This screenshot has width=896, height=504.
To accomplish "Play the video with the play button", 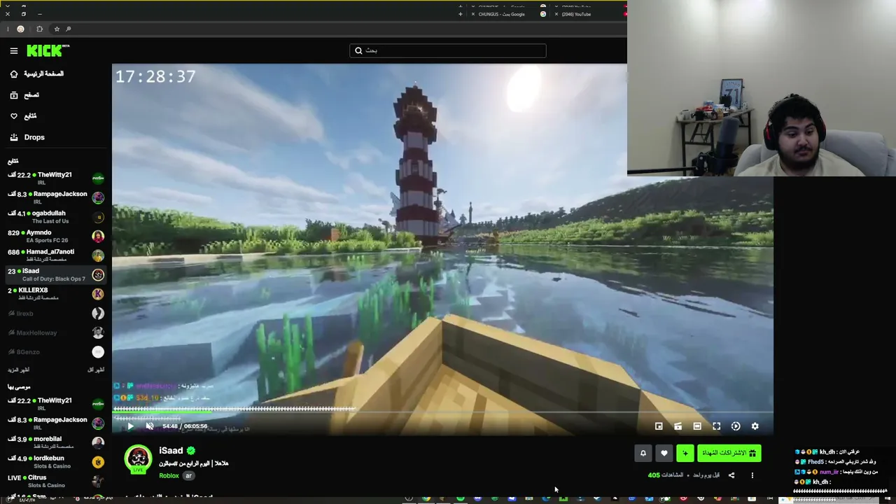I will 130,426.
